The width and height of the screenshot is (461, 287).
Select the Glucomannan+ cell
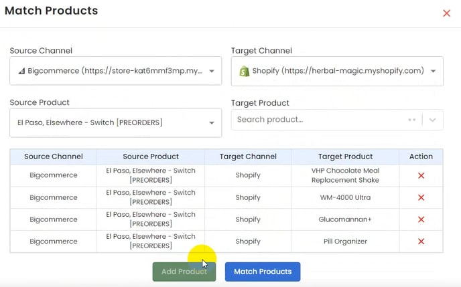(x=345, y=219)
